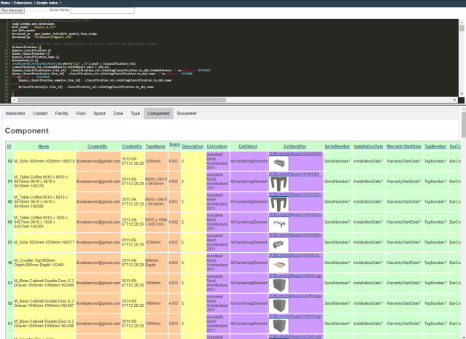Open ExtIdentifier link in row 91
This screenshot has height=339, width=466.
295,174
